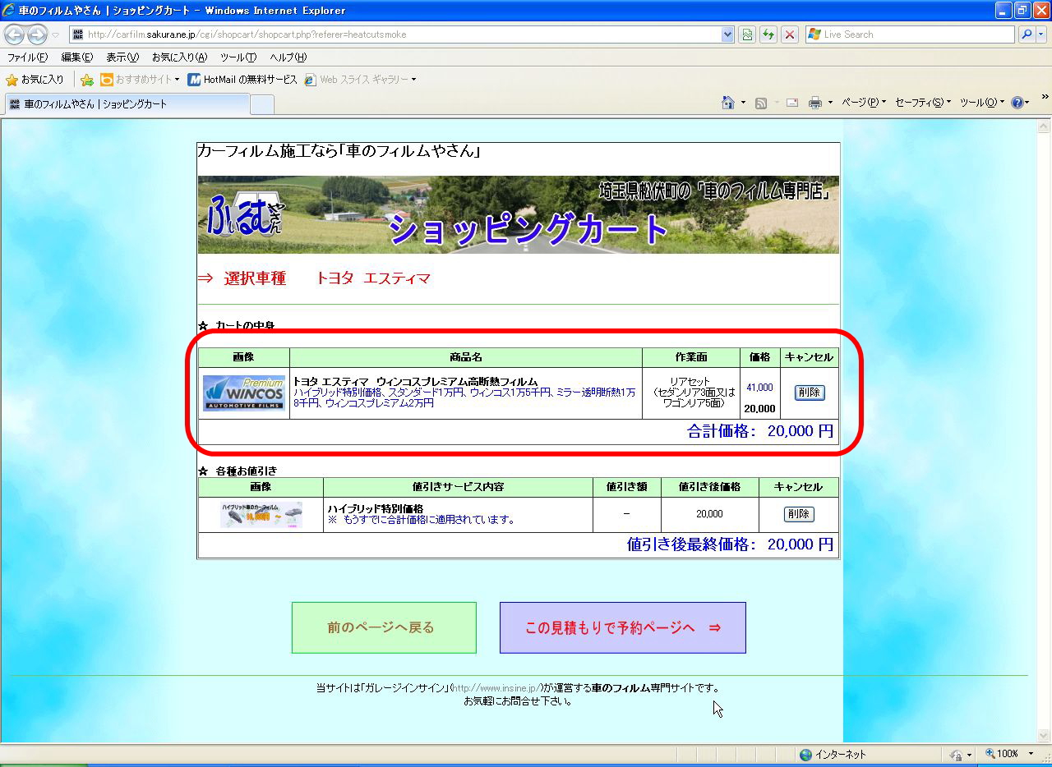The image size is (1052, 767).
Task: Click the protected mode lock icon in status bar
Action: (x=955, y=754)
